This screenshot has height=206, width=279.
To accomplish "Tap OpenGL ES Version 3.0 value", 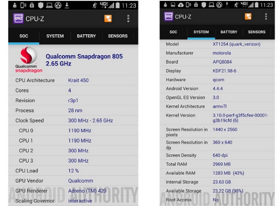I will [x=216, y=97].
